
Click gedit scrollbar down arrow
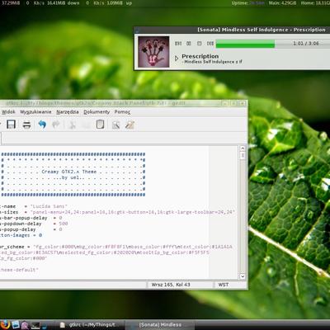(243, 276)
